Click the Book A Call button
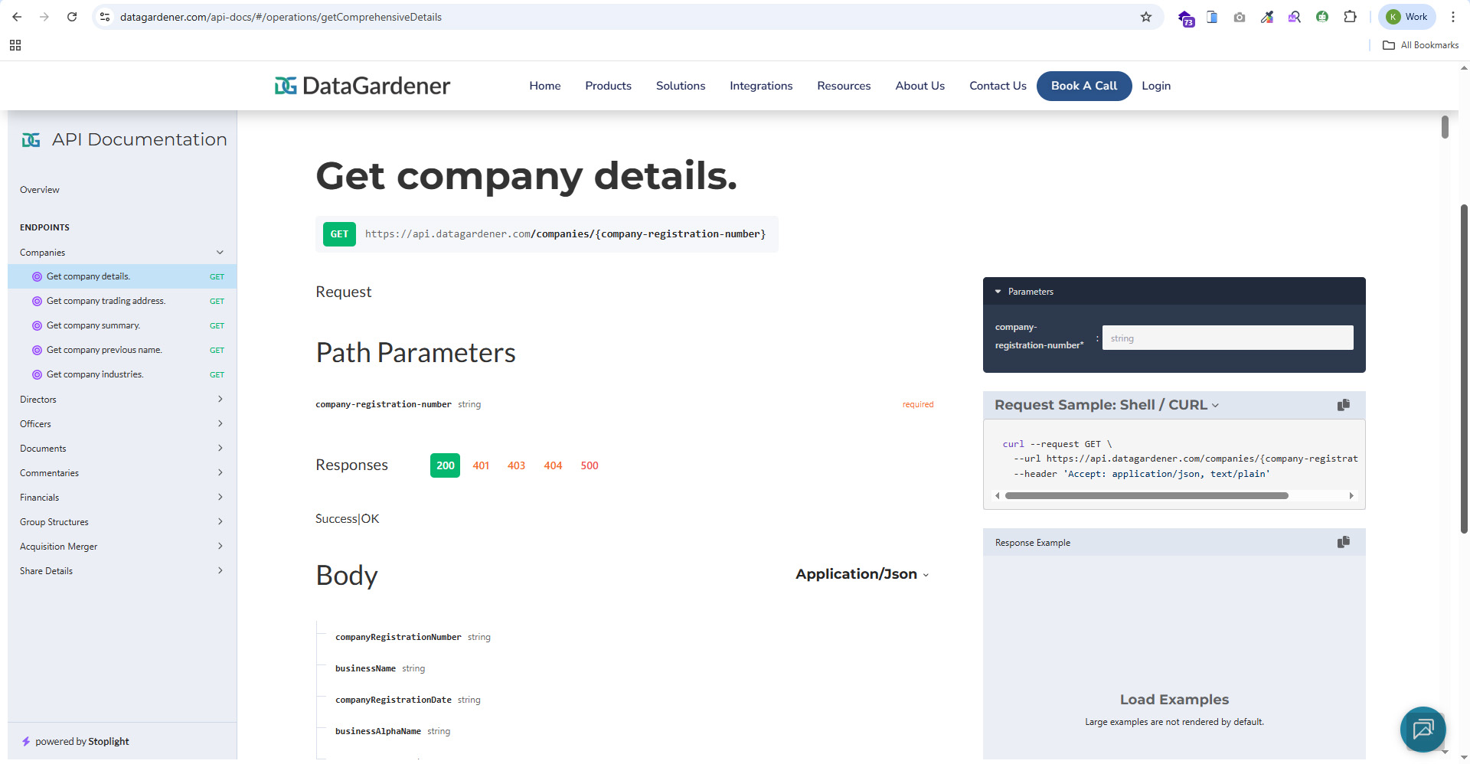1470x764 pixels. (x=1084, y=86)
